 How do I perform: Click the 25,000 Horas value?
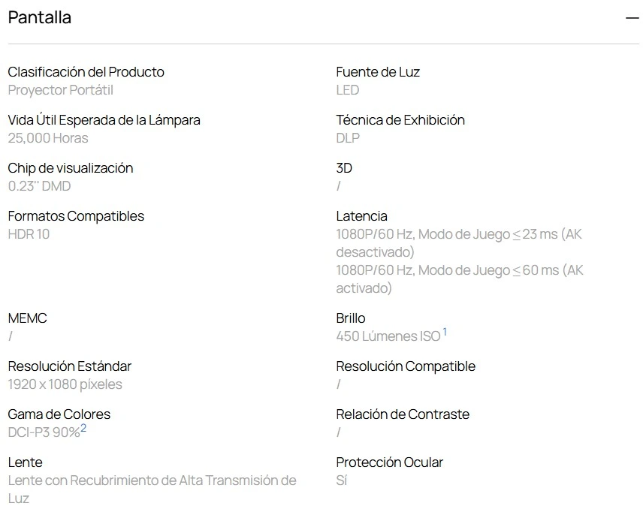pyautogui.click(x=48, y=138)
